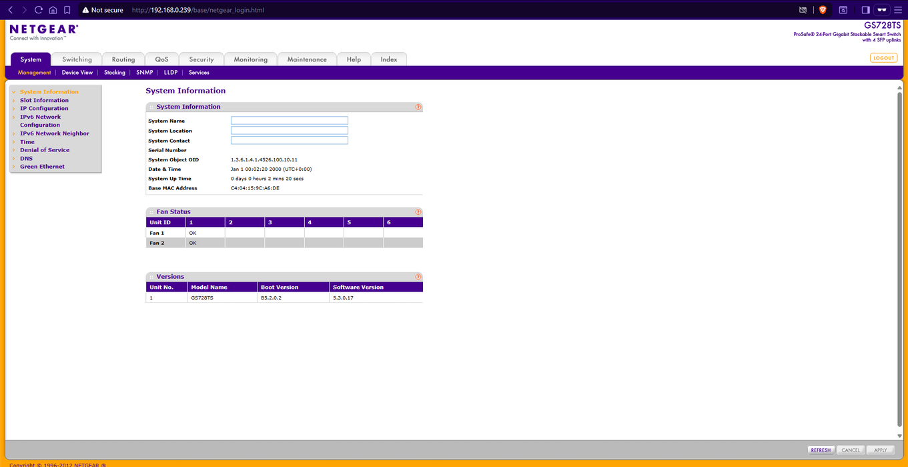
Task: Expand the IP Configuration sidebar arrow
Action: [13, 109]
